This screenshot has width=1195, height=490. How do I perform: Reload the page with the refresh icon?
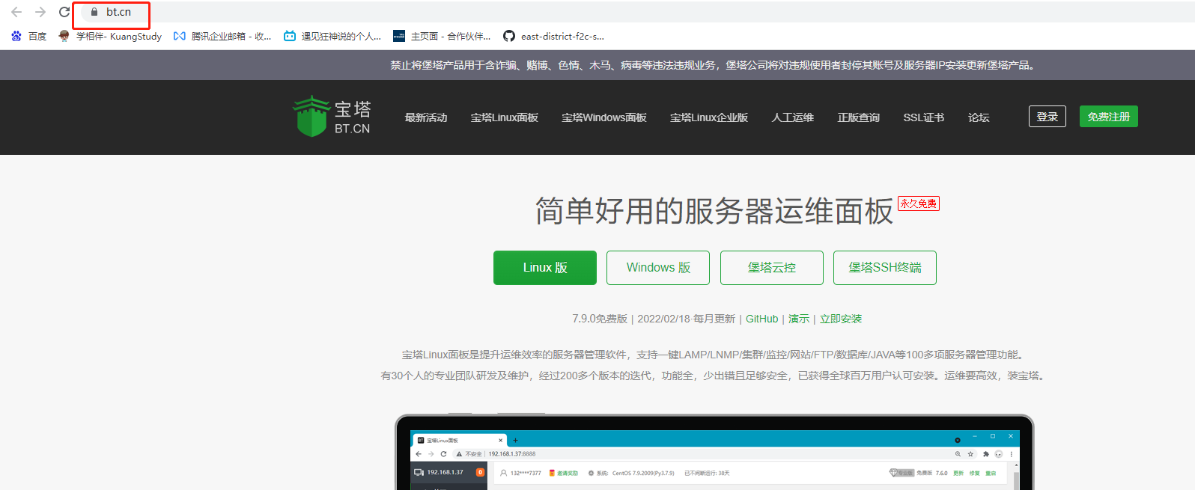tap(64, 12)
